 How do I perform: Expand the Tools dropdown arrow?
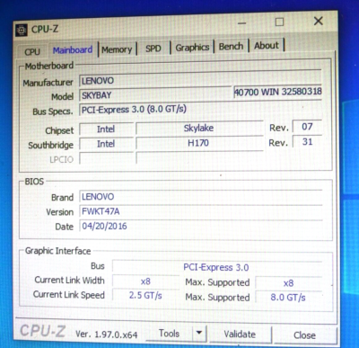coord(199,333)
